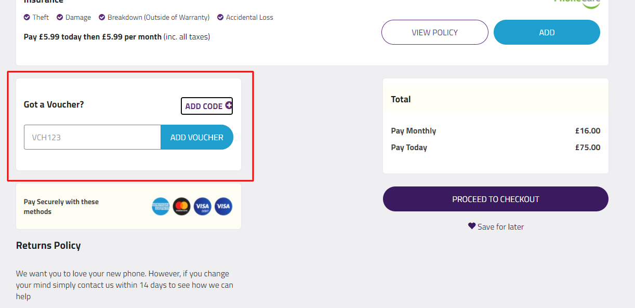The image size is (635, 308).
Task: Click PROCEED TO CHECKOUT
Action: [x=495, y=199]
